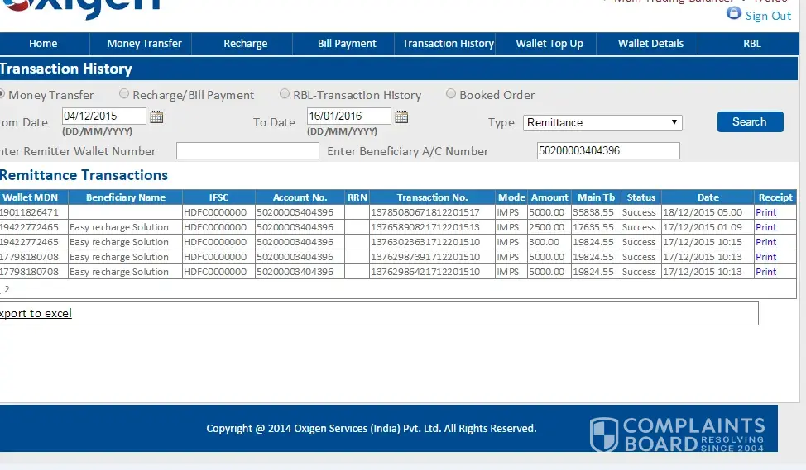The width and height of the screenshot is (806, 470).
Task: Select the Money Transfer radio button
Action: (2, 94)
